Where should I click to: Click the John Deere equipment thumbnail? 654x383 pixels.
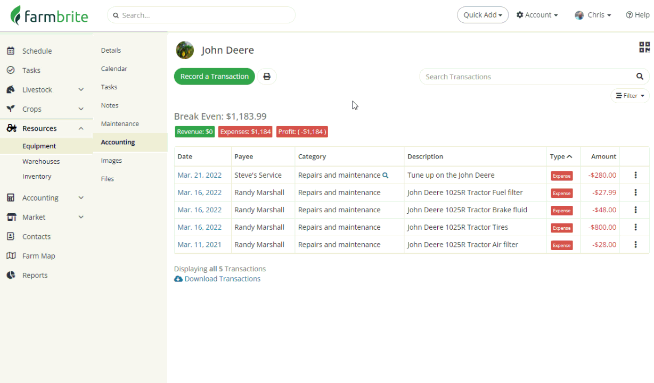point(185,50)
